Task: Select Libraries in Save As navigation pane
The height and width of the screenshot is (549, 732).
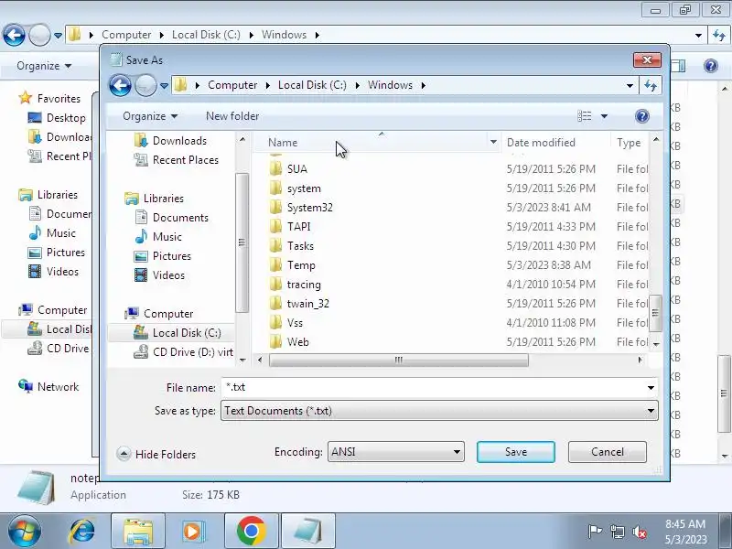Action: [164, 199]
